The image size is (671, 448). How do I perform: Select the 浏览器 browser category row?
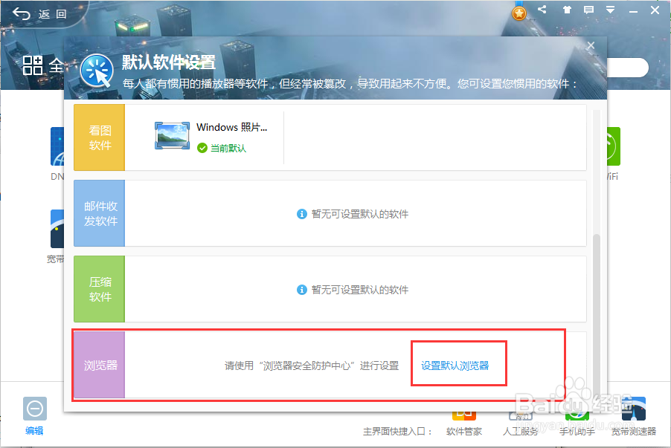click(x=99, y=363)
